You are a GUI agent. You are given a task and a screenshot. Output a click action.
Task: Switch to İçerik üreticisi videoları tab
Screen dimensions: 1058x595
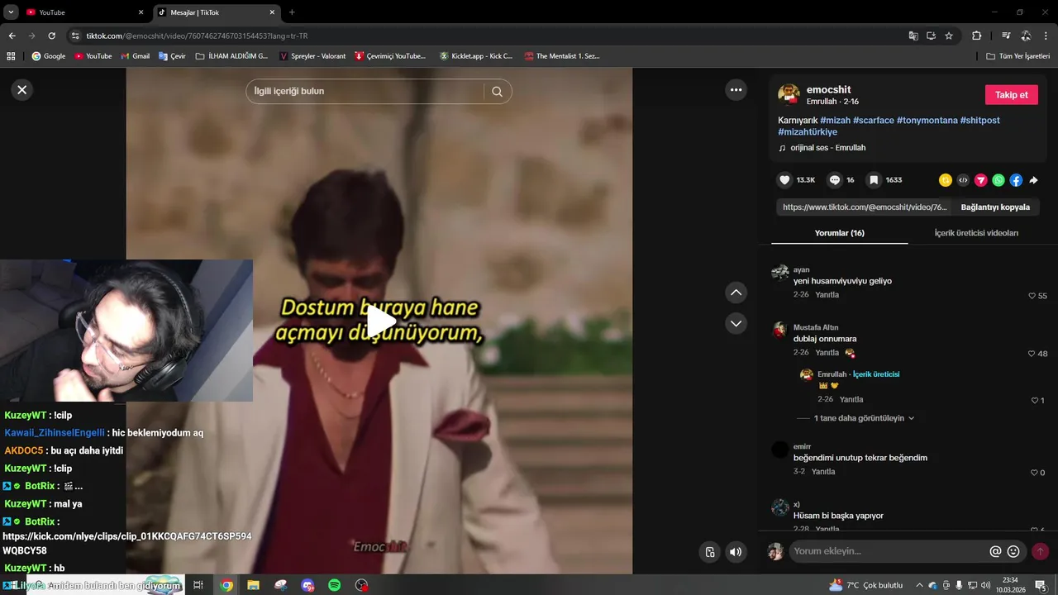coord(976,233)
